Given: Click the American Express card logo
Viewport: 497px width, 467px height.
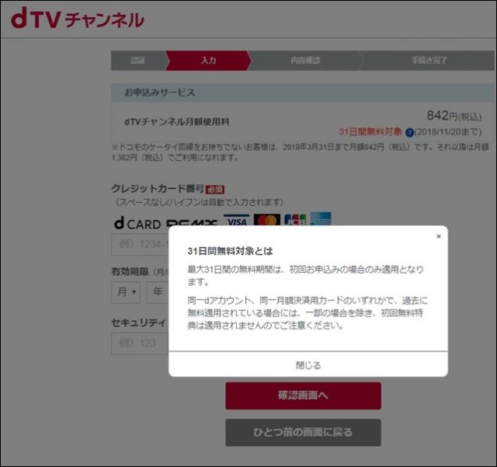Looking at the screenshot, I should [321, 219].
